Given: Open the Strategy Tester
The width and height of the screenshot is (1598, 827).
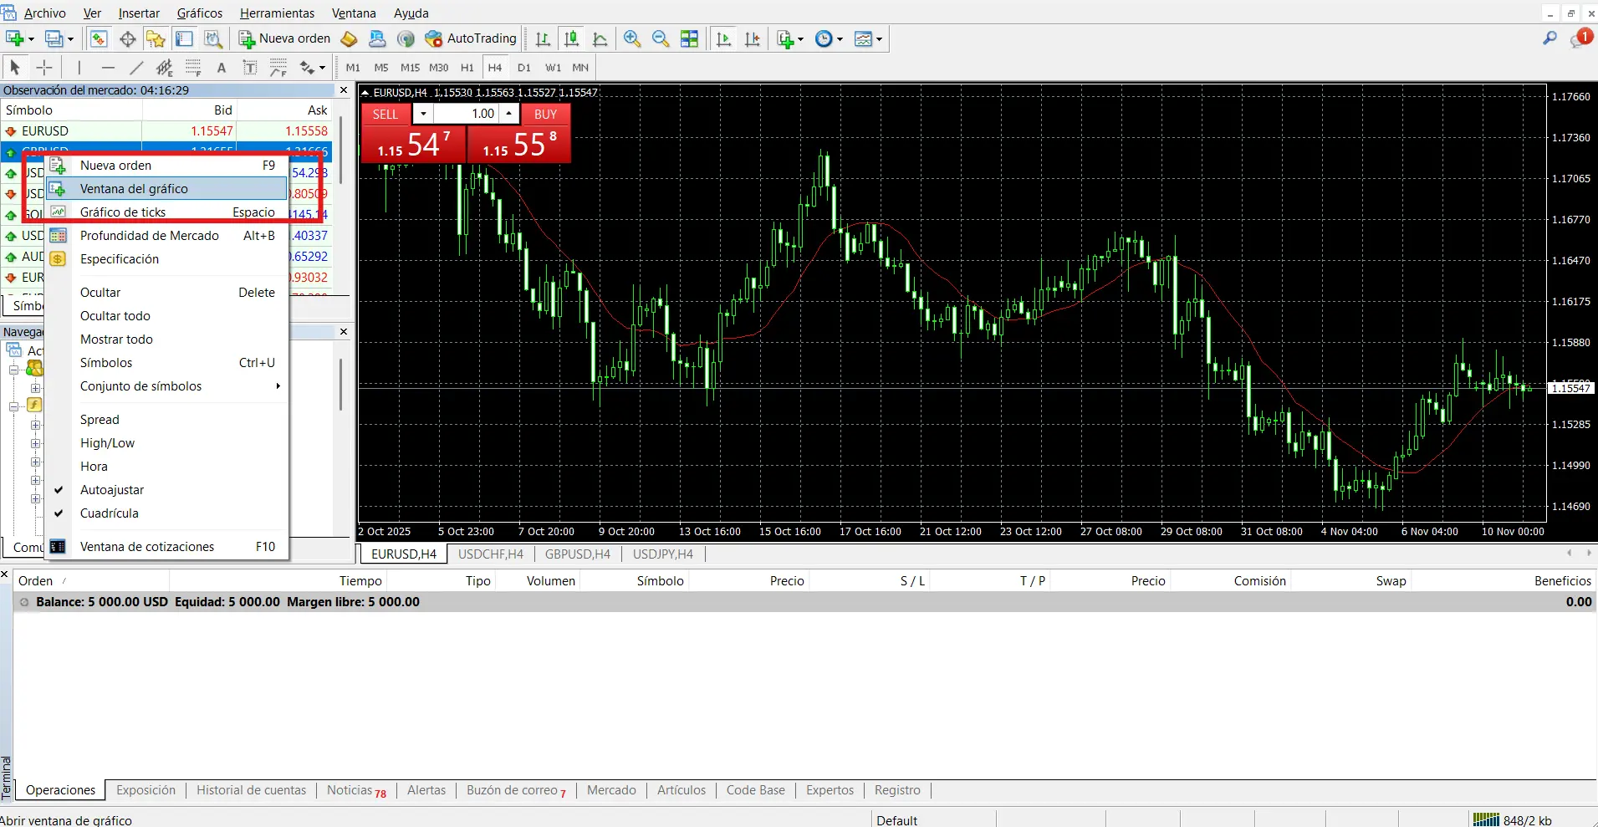Looking at the screenshot, I should [213, 38].
